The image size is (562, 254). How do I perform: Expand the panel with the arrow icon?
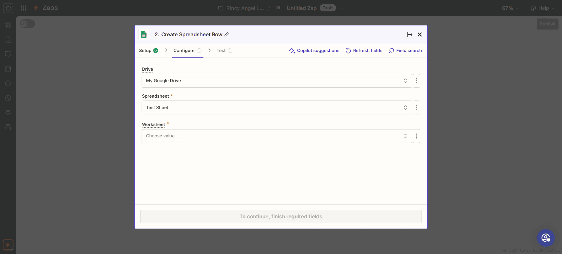pyautogui.click(x=409, y=34)
